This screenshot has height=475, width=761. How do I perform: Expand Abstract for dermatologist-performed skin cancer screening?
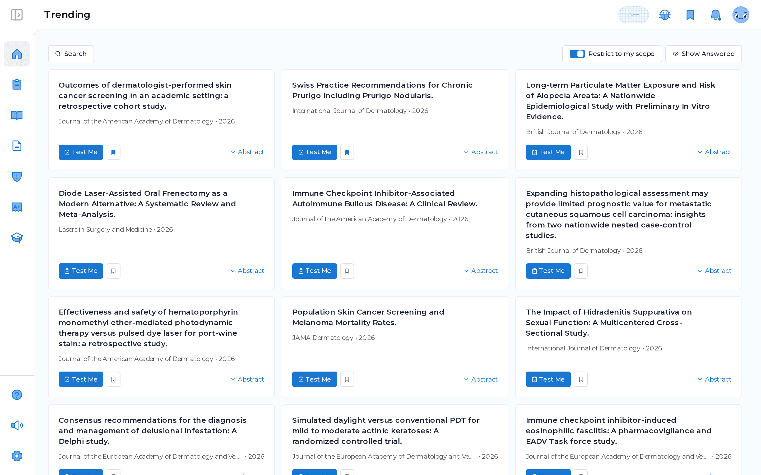[x=247, y=152]
